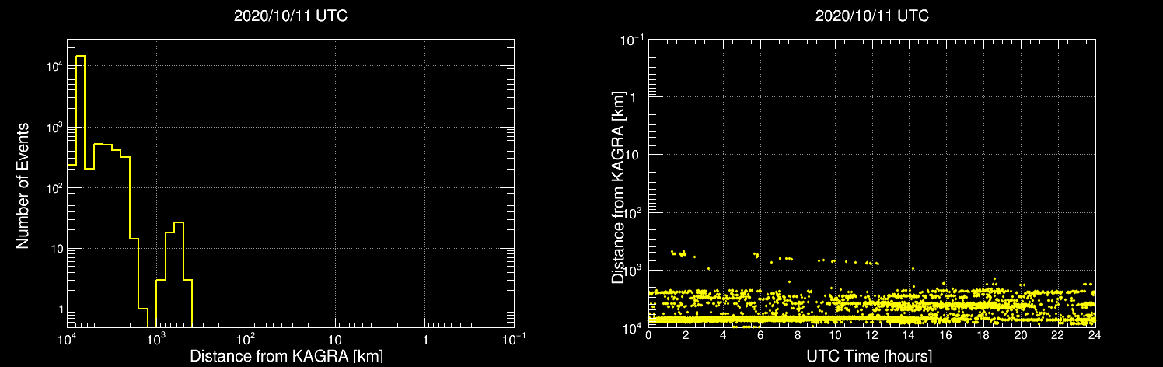Click the secondary histogram peak between 10^3 and 10^2 km
1163x367 pixels.
(x=179, y=274)
